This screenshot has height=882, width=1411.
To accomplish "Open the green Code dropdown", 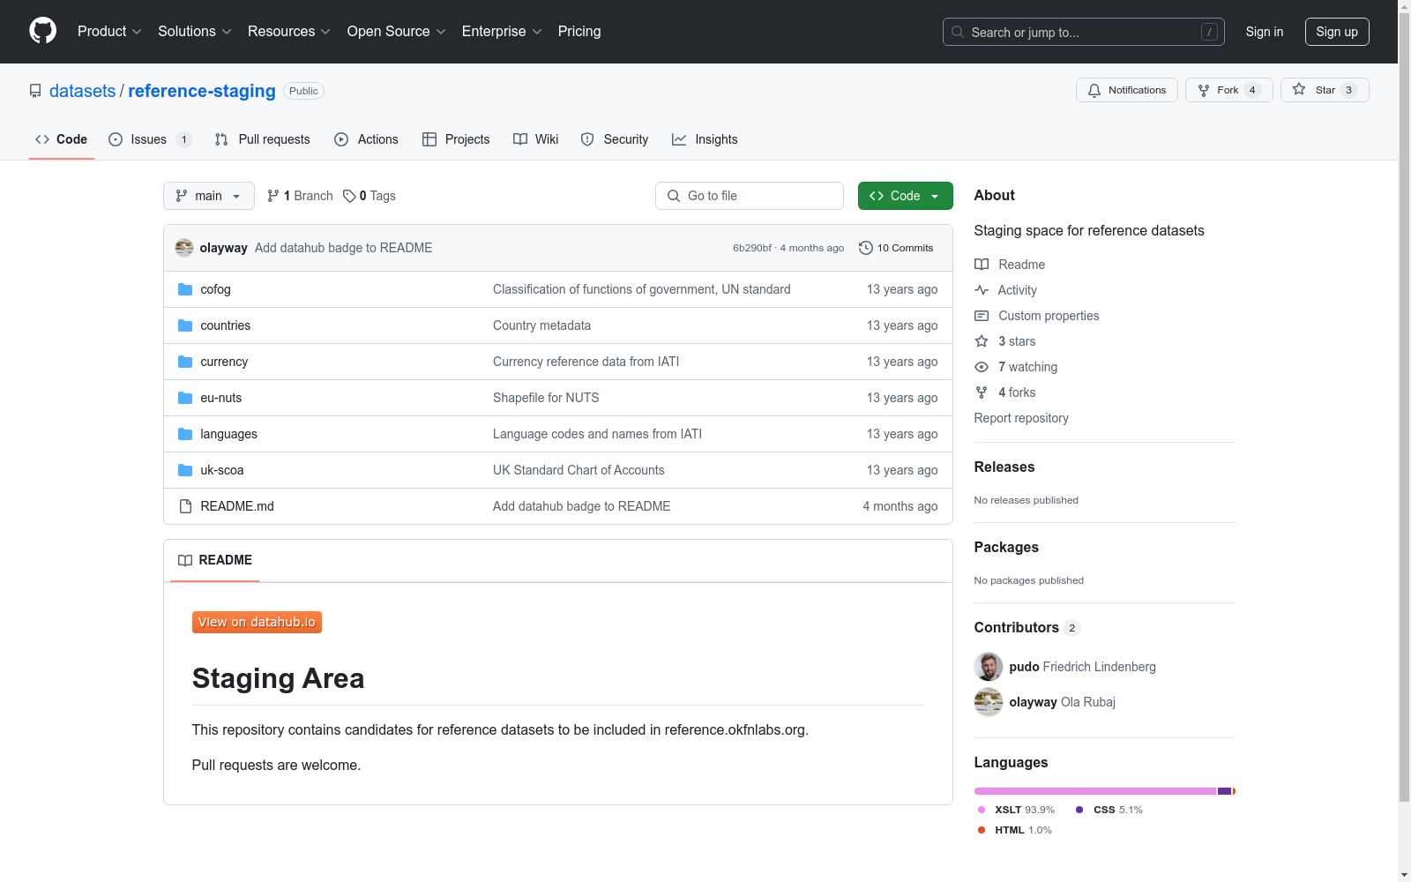I will 906,196.
